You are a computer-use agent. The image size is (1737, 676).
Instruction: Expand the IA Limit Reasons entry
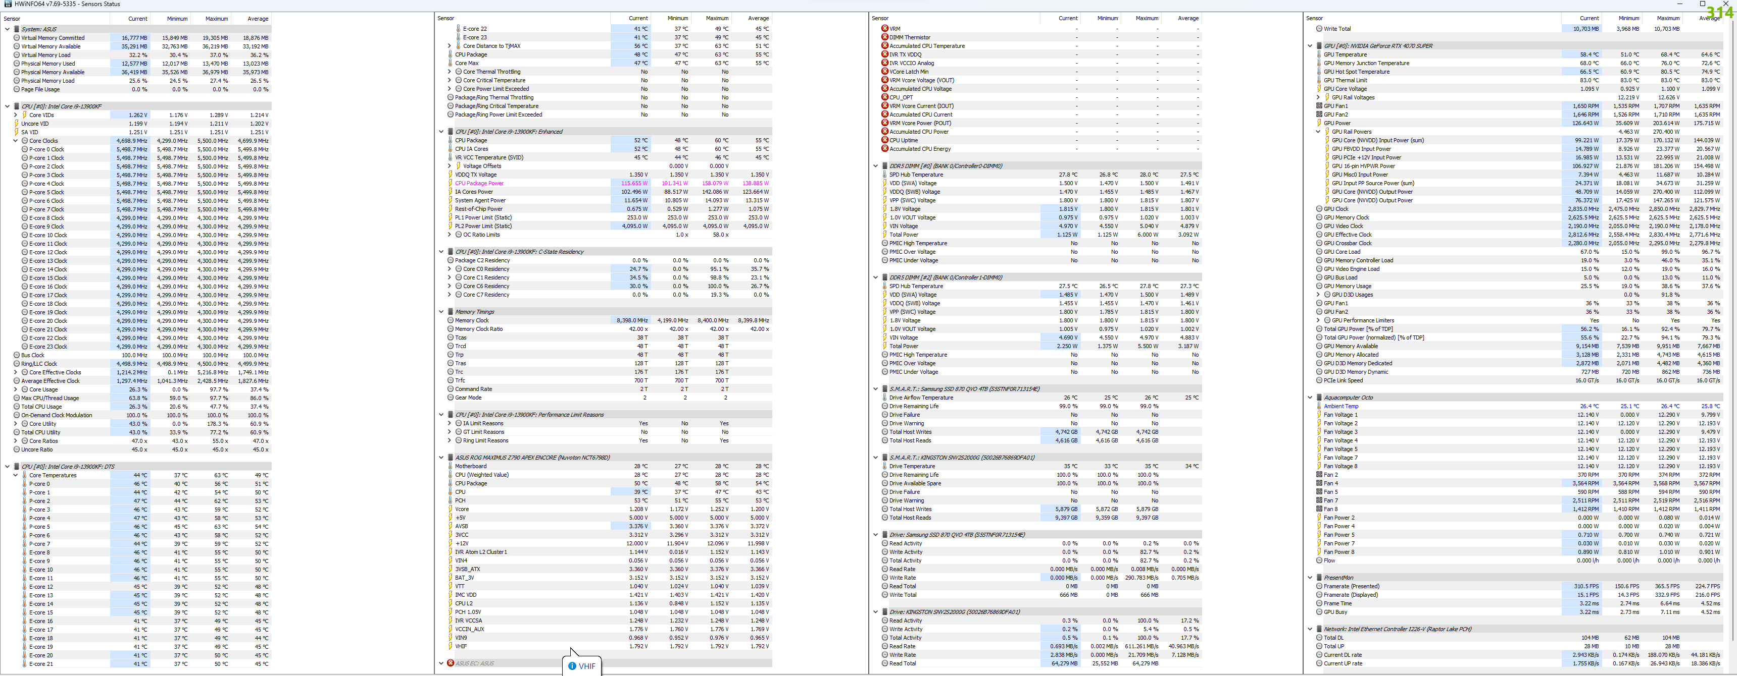tap(450, 424)
